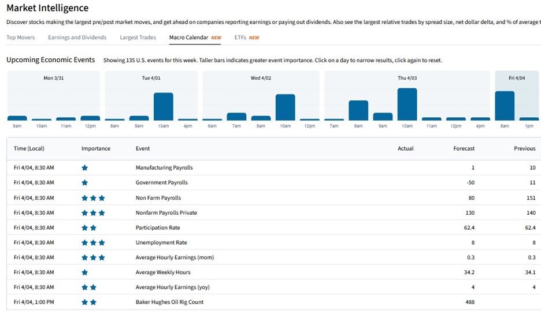Click the Friday 1pm importance bar

(x=529, y=119)
